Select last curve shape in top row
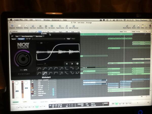Image resolution: width=152 pixels, height=114 pixels. 78,68
